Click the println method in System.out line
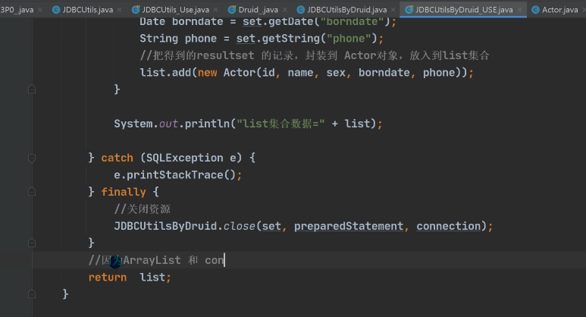This screenshot has height=317, width=586. click(207, 124)
